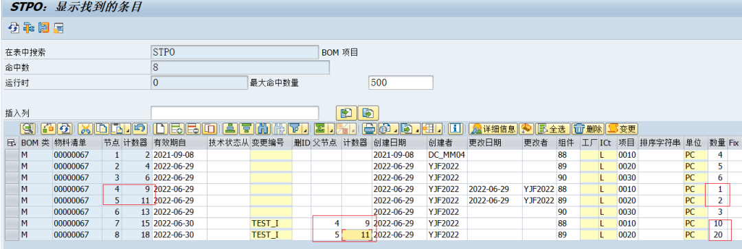
Task: Click the append blank row icon
Action: click(x=160, y=128)
